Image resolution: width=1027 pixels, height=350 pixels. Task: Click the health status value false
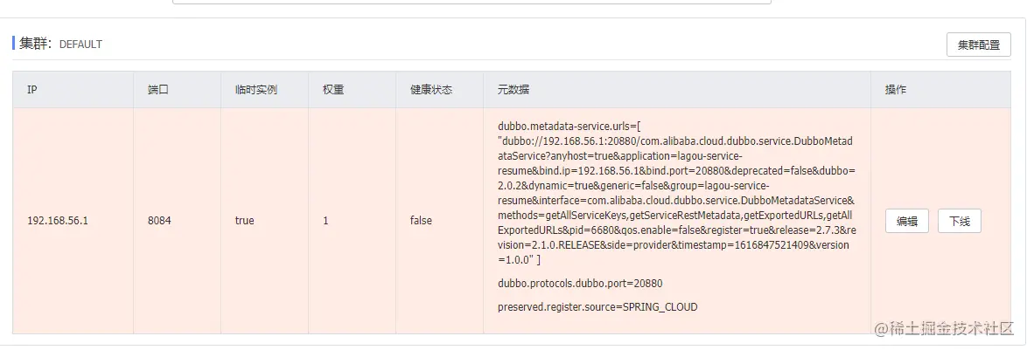[421, 221]
